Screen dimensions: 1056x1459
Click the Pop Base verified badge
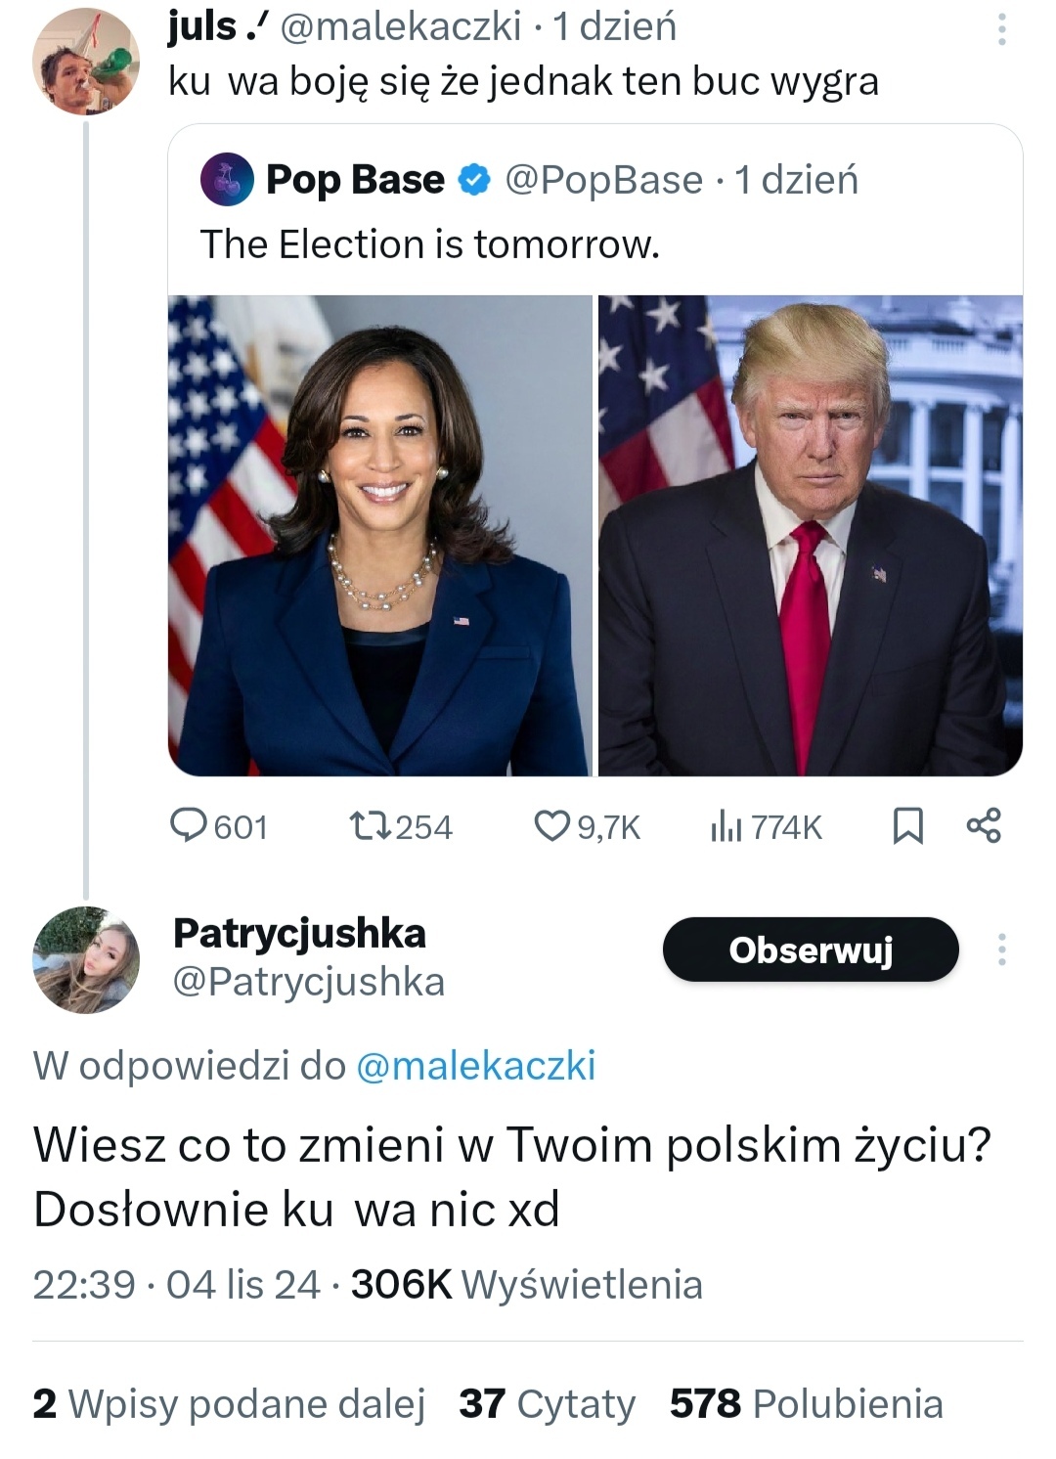474,180
